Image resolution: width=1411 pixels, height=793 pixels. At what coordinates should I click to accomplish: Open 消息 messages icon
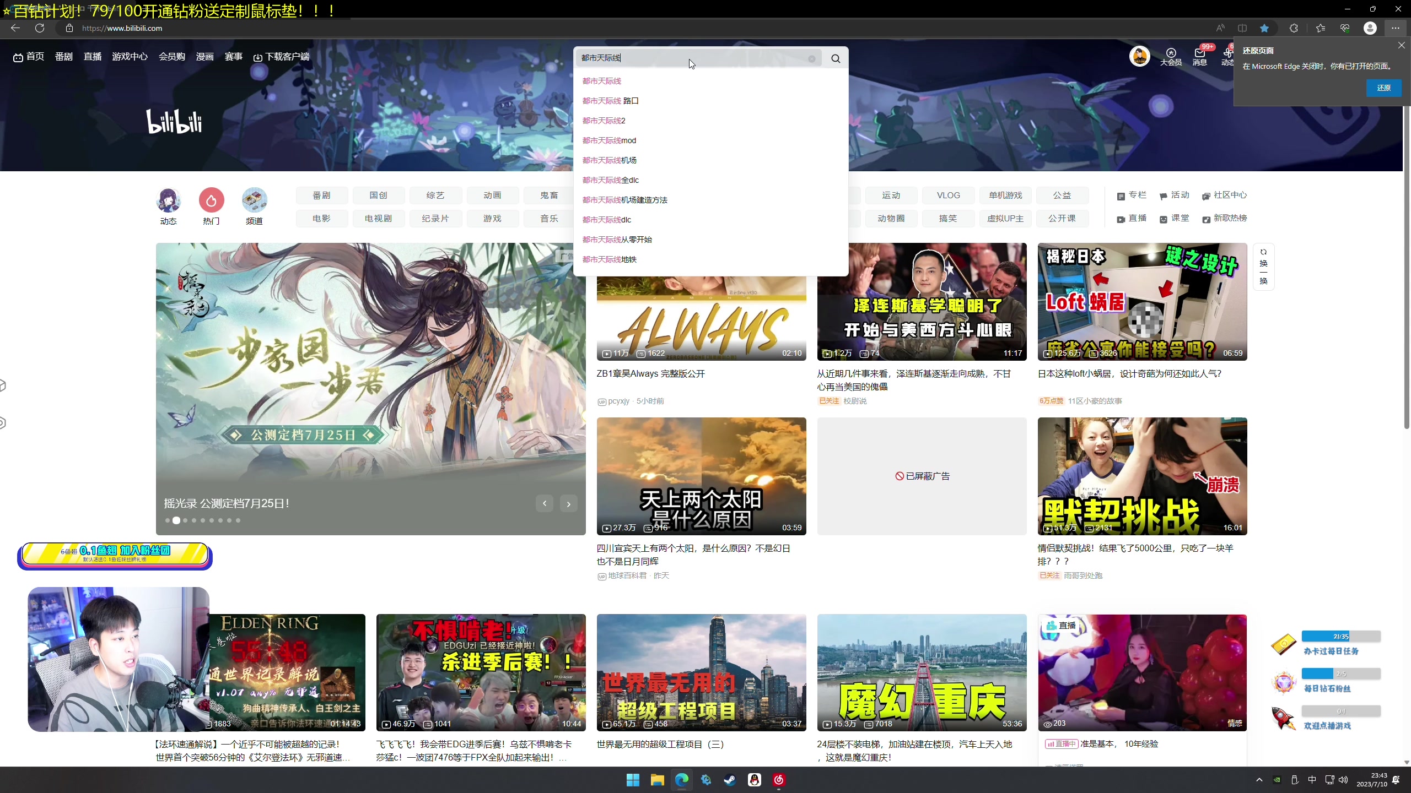1200,57
